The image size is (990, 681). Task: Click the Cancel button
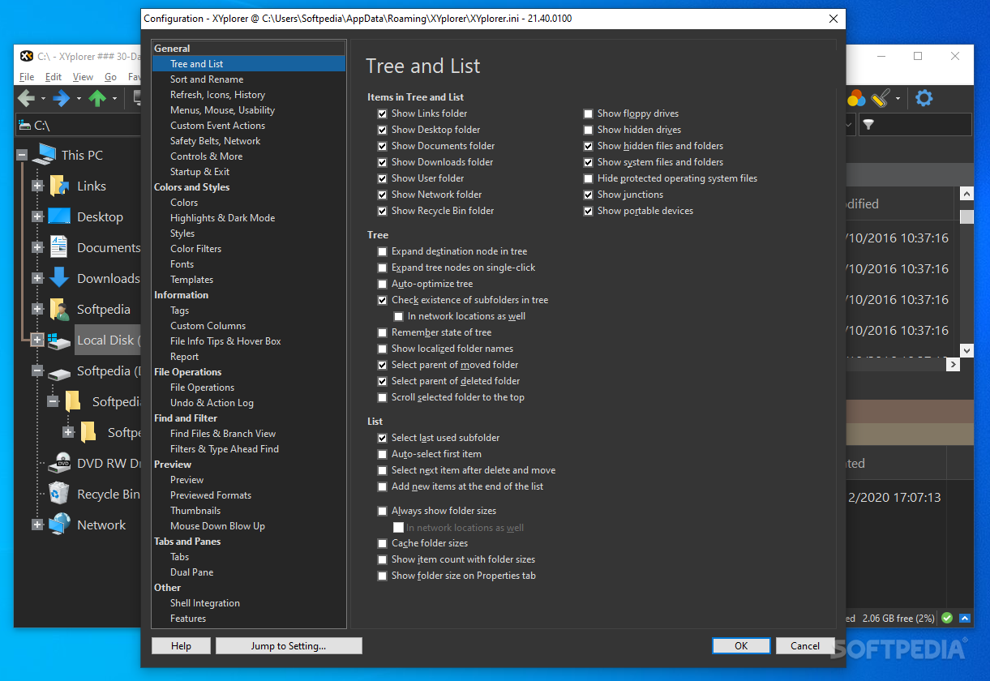click(805, 646)
